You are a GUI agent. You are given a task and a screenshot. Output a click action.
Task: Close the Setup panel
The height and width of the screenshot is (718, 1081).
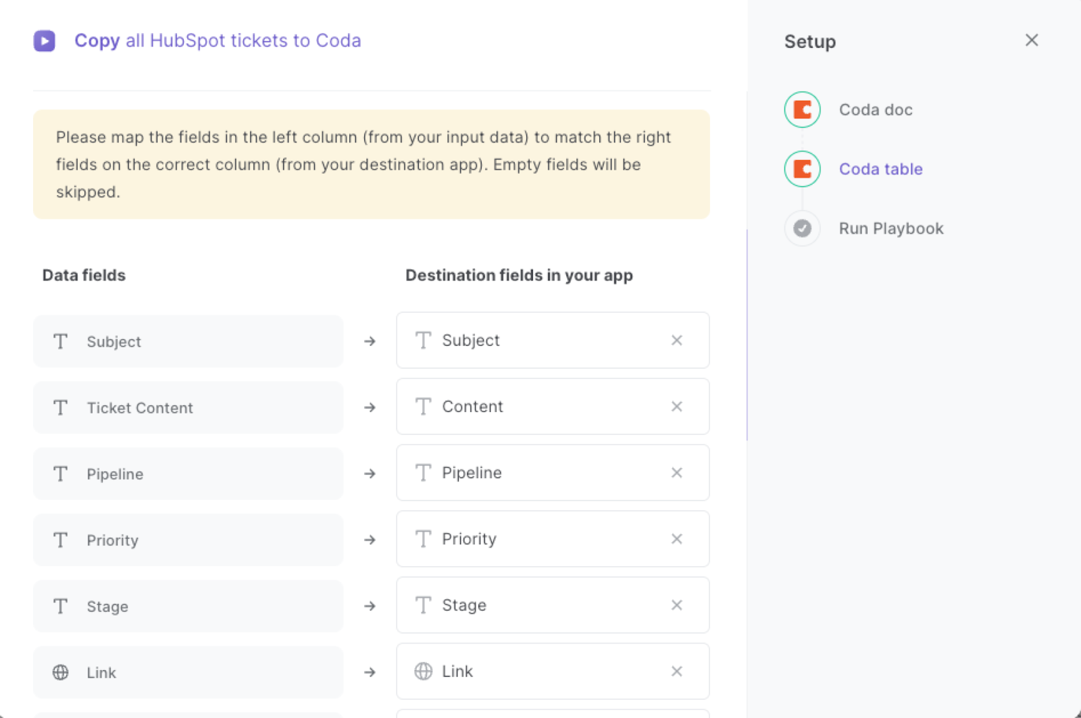(x=1031, y=41)
